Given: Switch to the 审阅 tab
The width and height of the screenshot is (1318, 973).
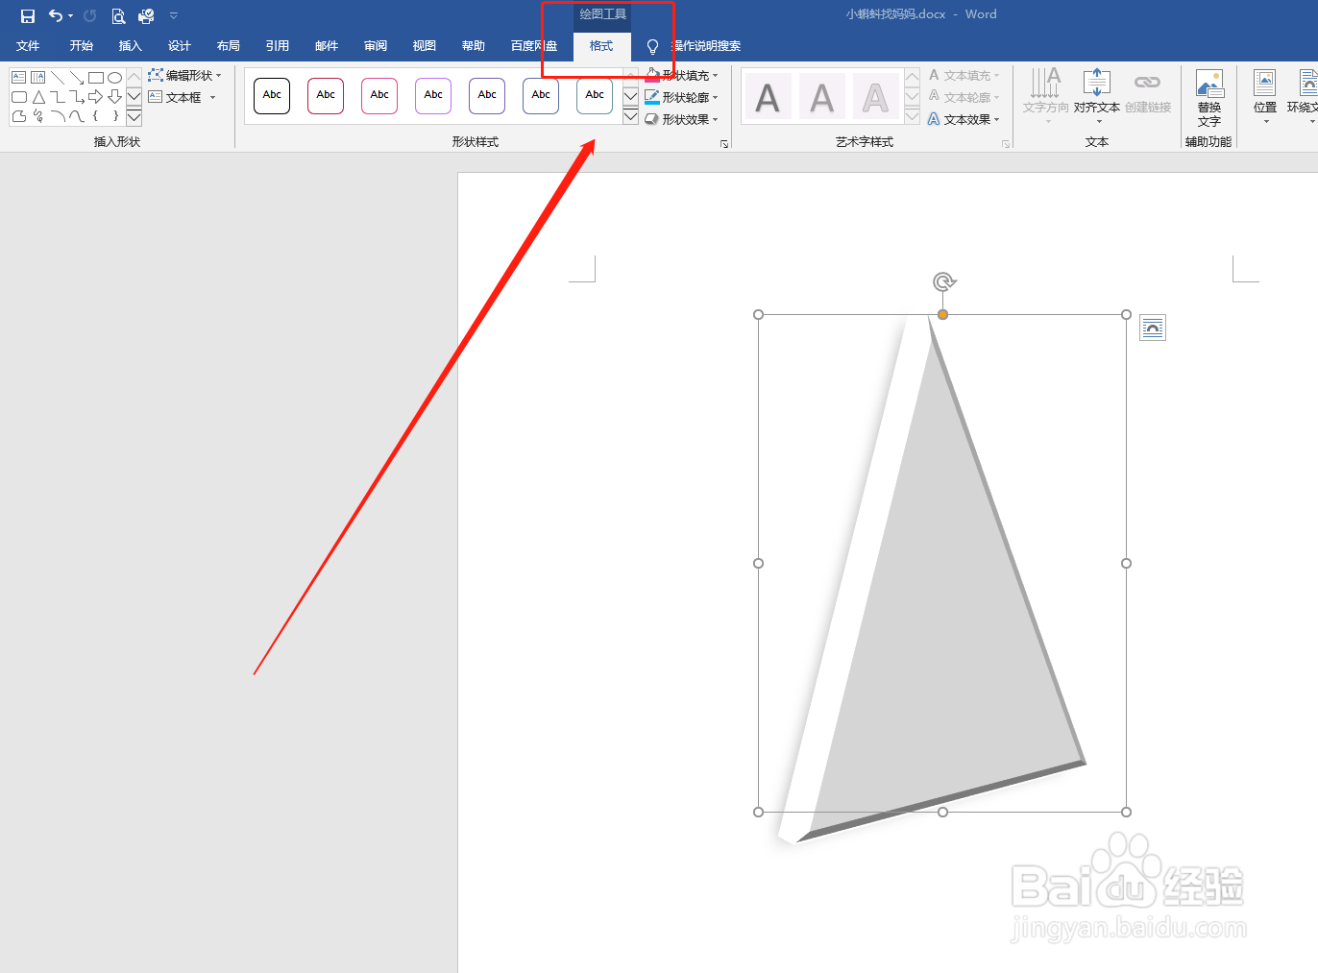Looking at the screenshot, I should (376, 46).
